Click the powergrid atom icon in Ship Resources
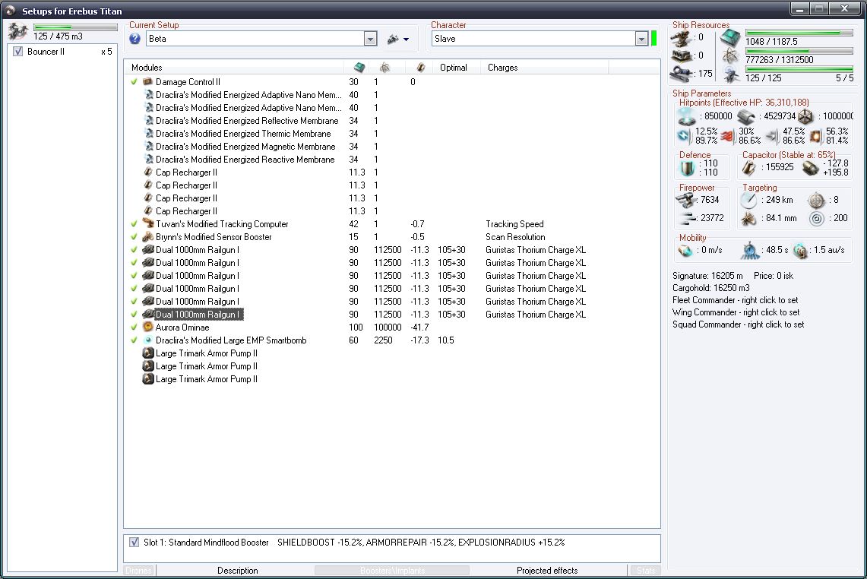867x579 pixels. pos(730,56)
